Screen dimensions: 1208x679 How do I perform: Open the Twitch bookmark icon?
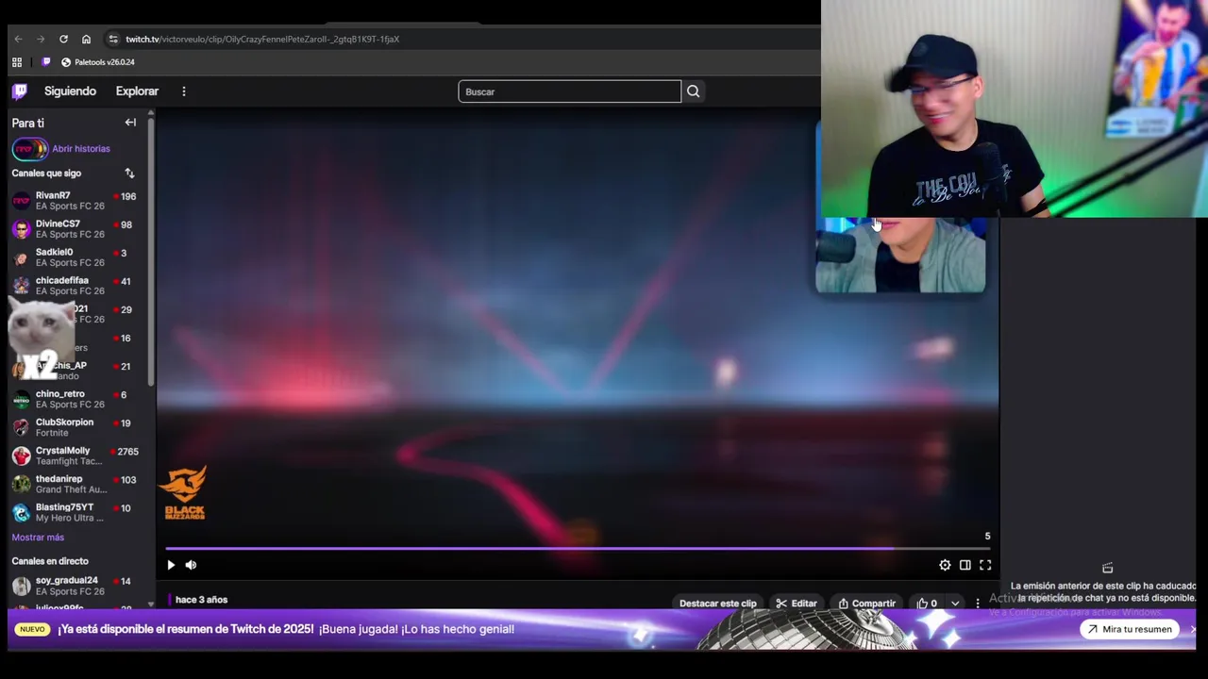46,62
